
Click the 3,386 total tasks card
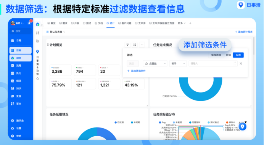click(x=61, y=70)
